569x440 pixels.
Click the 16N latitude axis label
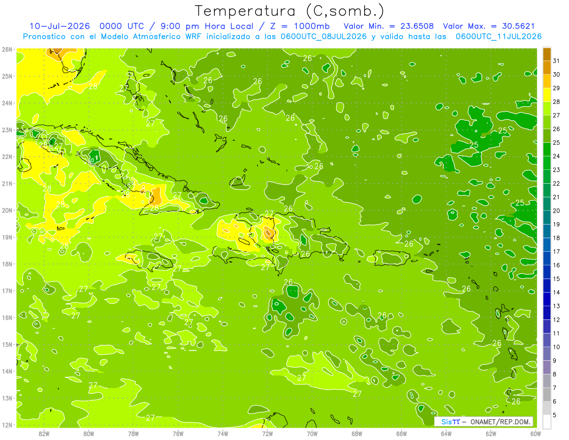point(7,317)
